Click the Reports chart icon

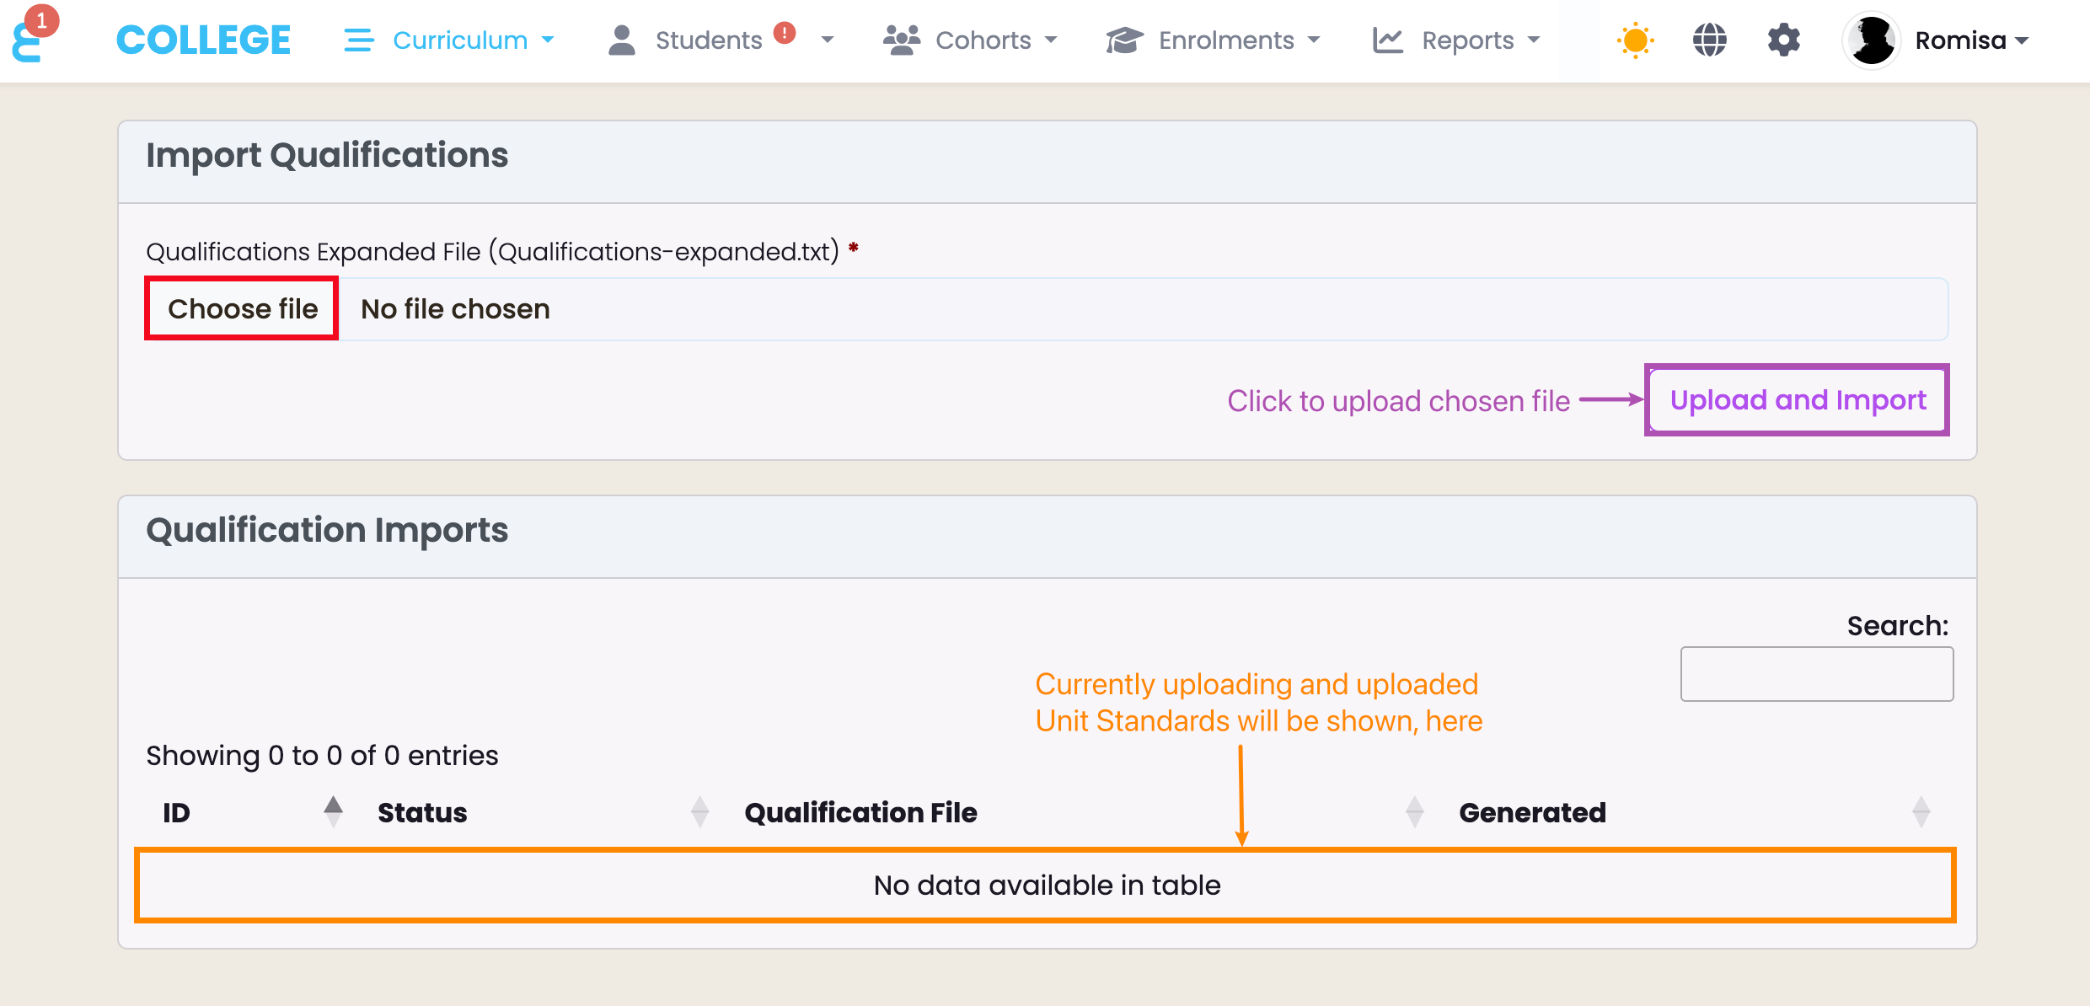pyautogui.click(x=1387, y=40)
